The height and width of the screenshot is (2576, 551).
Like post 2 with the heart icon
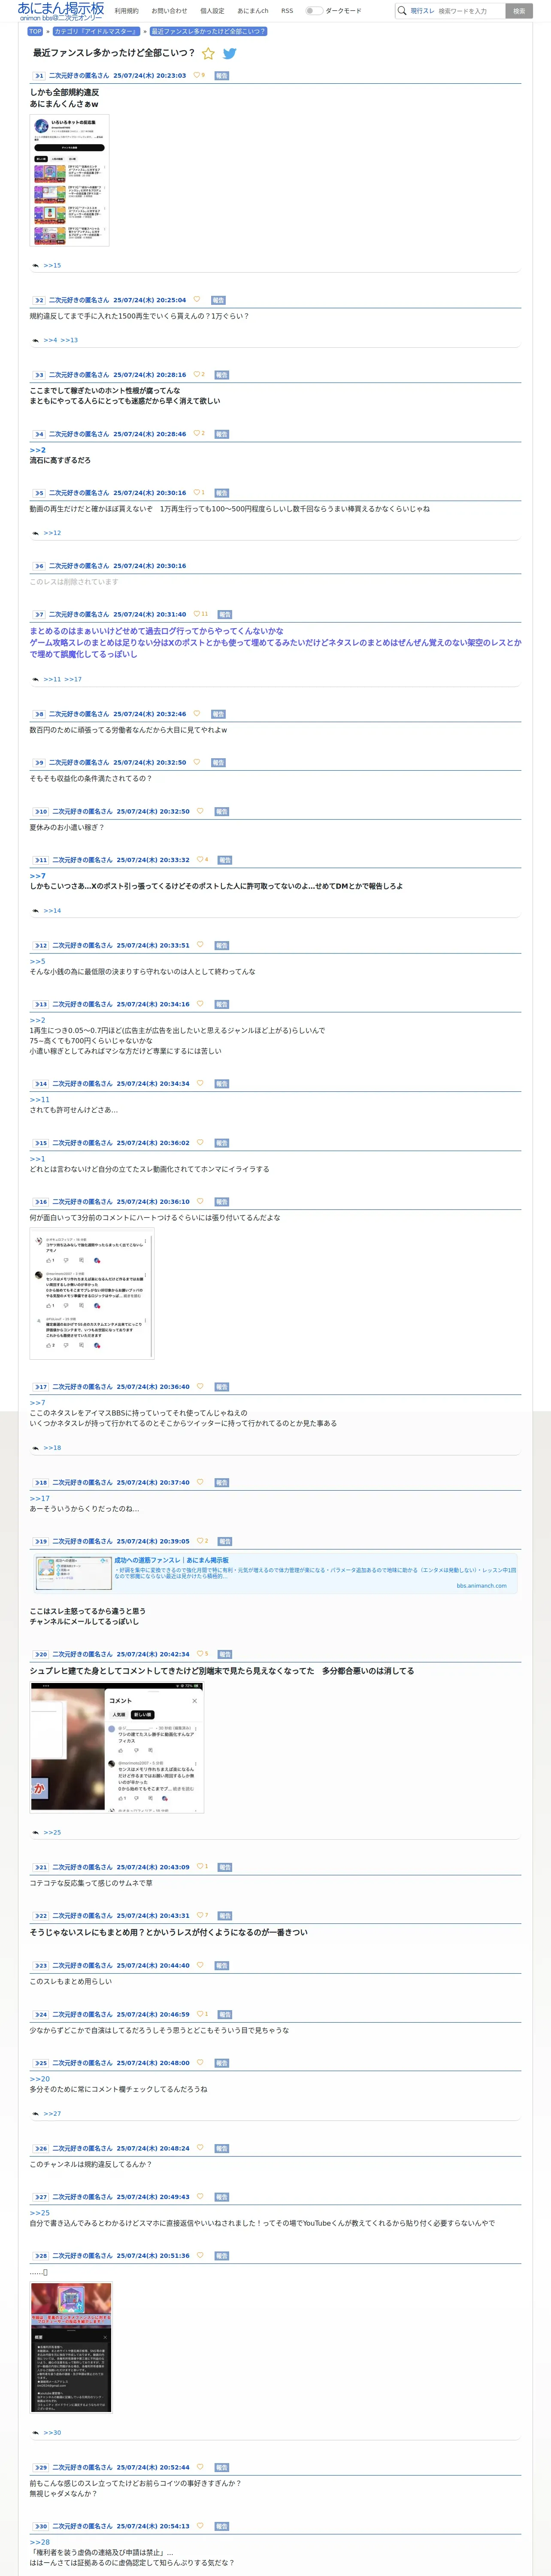click(197, 300)
